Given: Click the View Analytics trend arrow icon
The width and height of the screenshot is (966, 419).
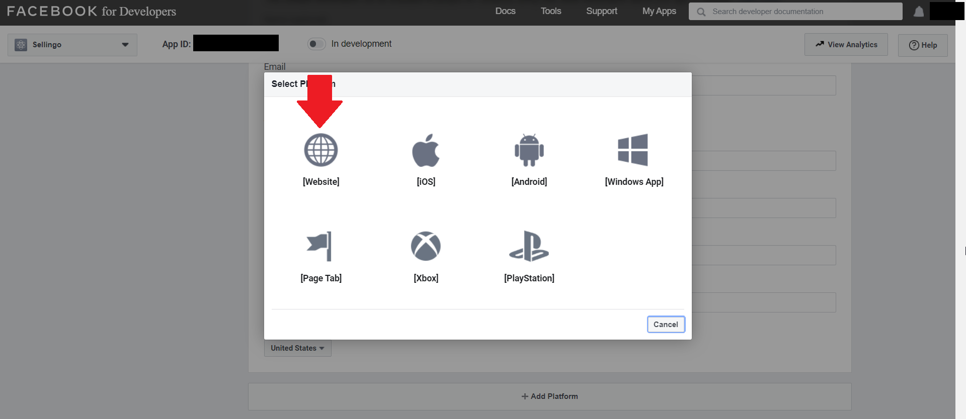Looking at the screenshot, I should [x=820, y=44].
